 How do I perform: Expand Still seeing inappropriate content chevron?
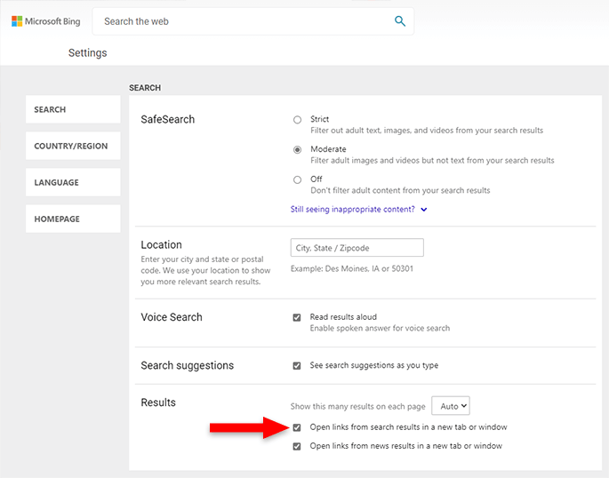pyautogui.click(x=424, y=210)
